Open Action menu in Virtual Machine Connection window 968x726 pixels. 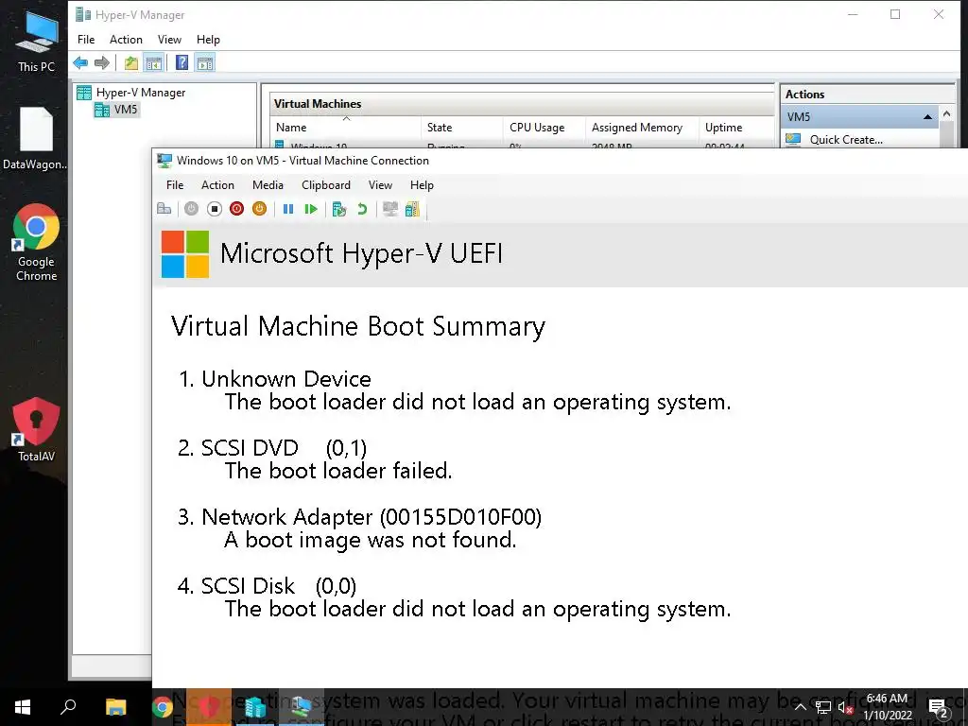click(x=217, y=185)
